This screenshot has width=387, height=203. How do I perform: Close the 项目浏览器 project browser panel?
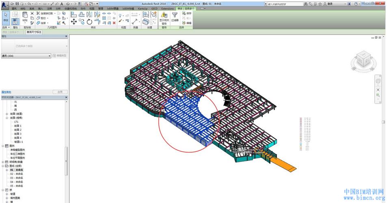tap(66, 97)
